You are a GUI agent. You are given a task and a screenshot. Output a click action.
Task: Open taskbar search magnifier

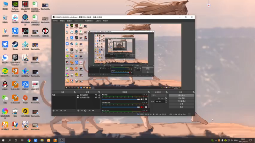point(10,140)
